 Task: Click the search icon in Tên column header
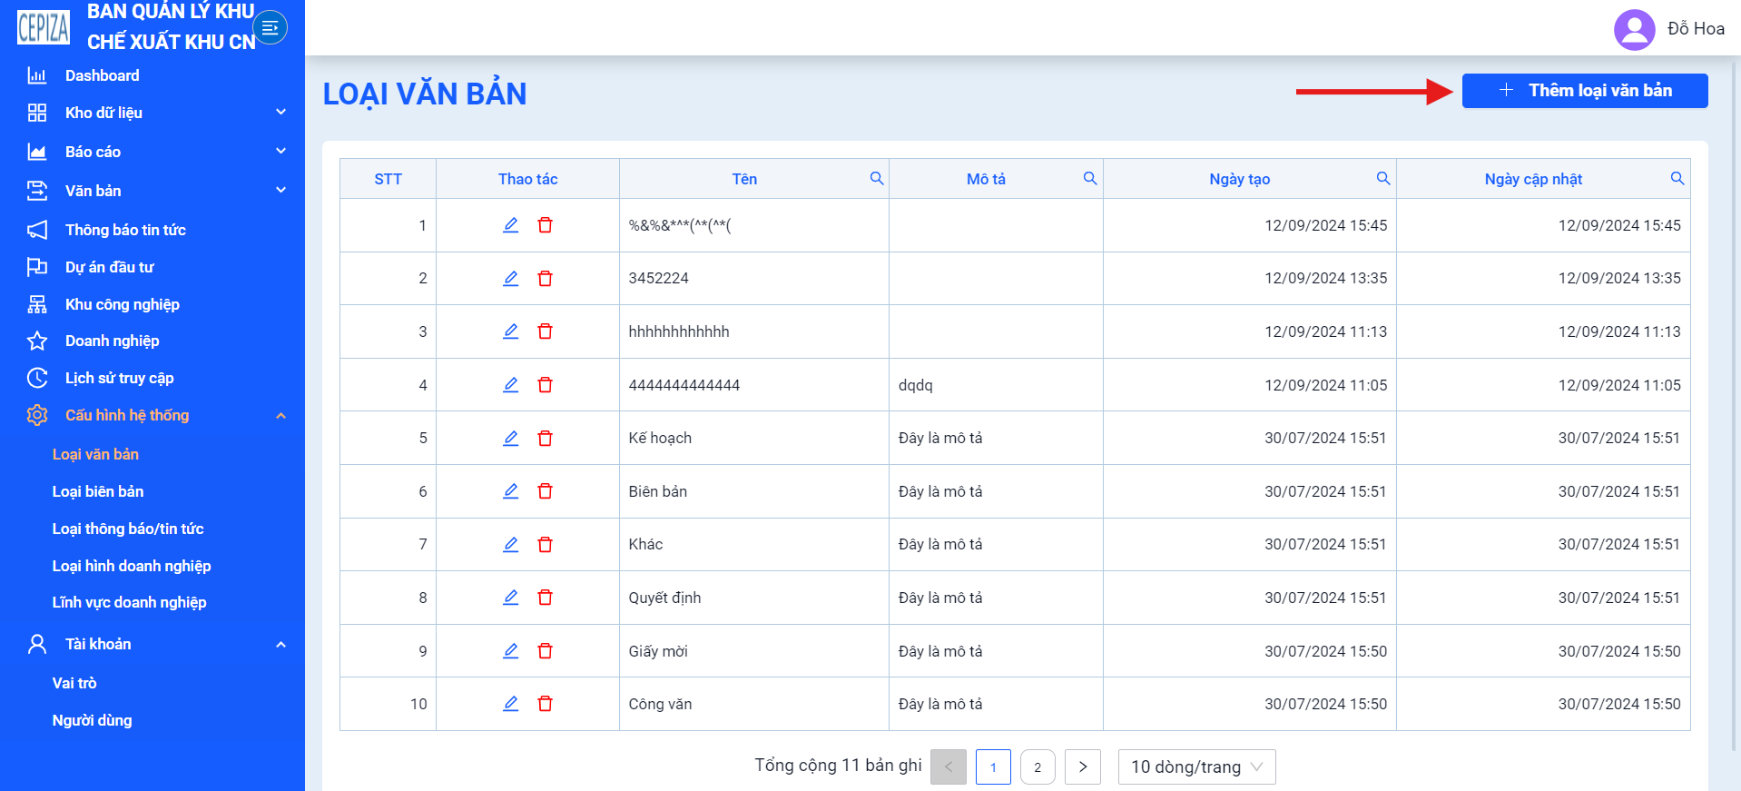[x=877, y=178]
